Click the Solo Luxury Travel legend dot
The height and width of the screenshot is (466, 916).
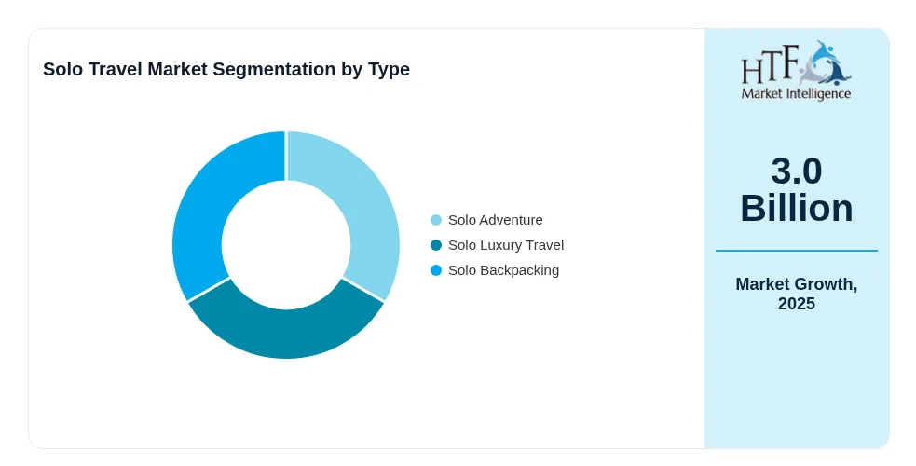click(x=436, y=245)
